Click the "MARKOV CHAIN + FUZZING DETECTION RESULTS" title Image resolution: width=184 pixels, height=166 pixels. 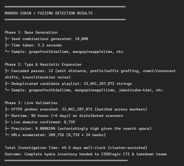[x=49, y=13]
